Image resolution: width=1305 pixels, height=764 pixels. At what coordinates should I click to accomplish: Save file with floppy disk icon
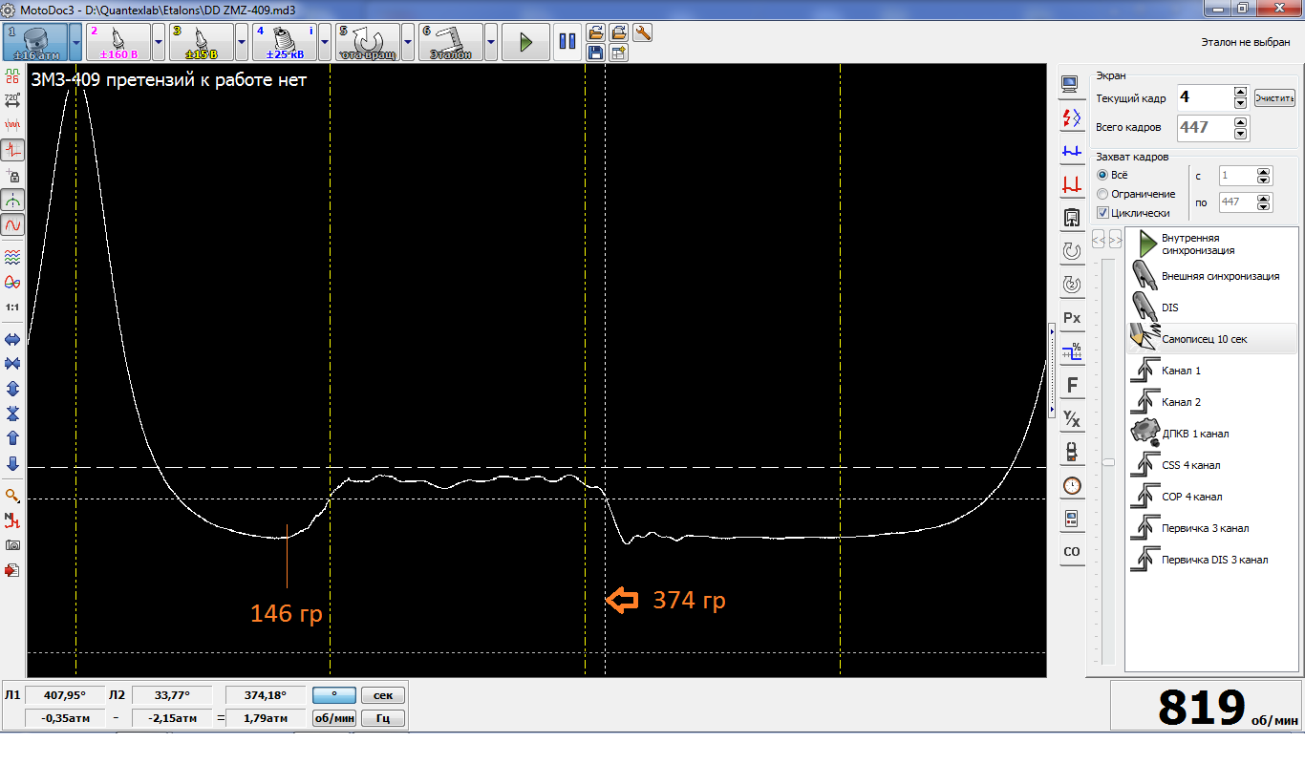(x=595, y=53)
